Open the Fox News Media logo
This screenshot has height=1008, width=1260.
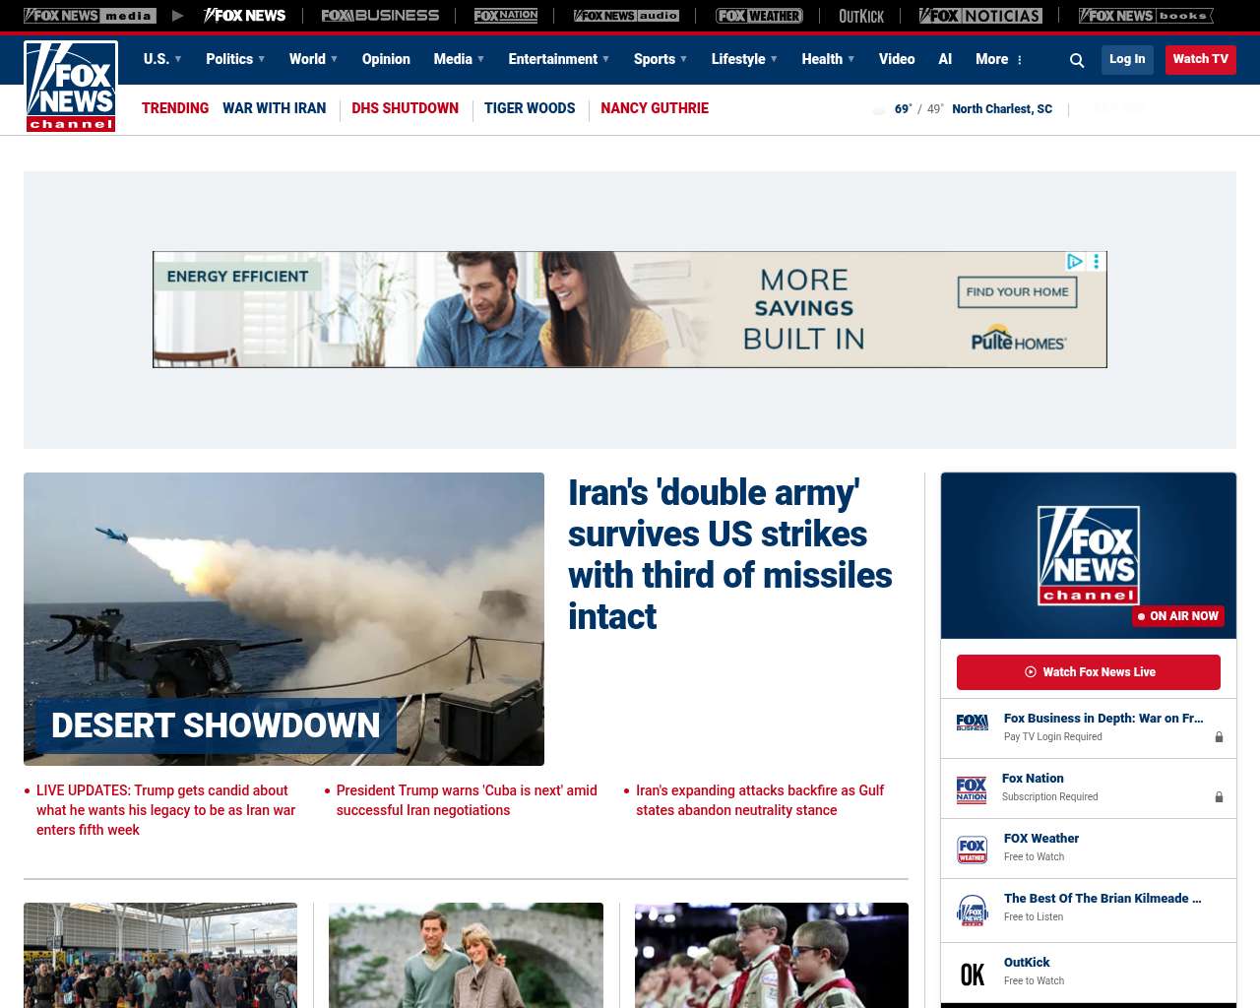[x=90, y=16]
